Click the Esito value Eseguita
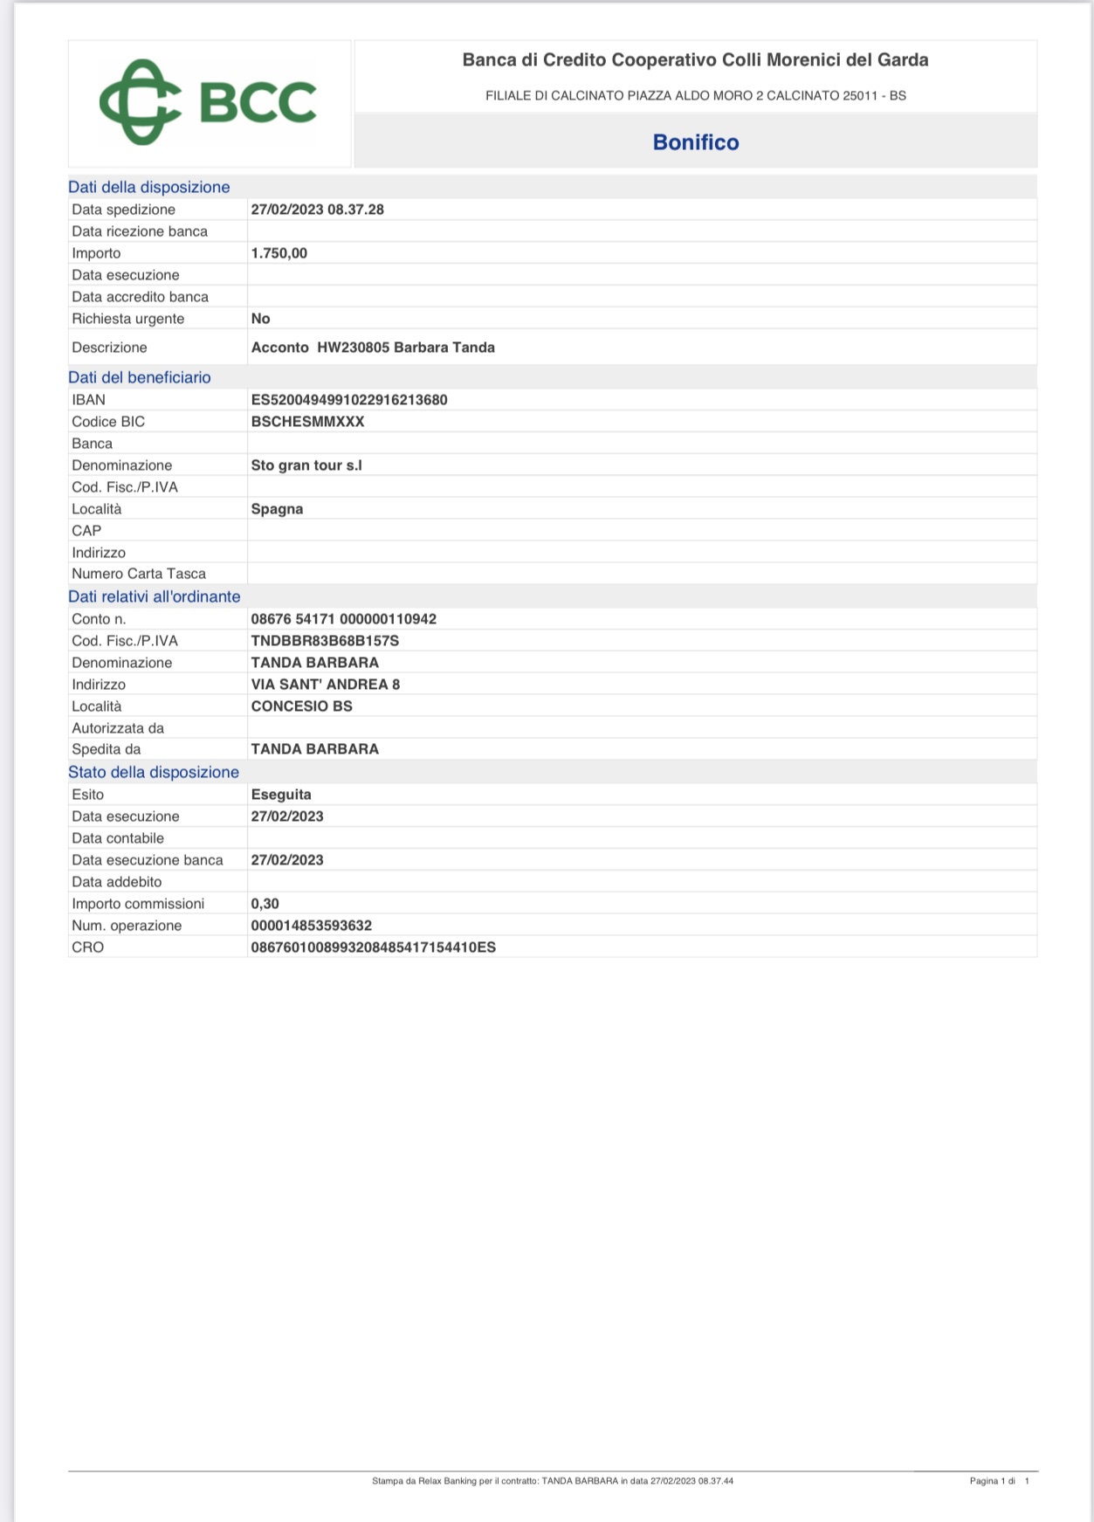The width and height of the screenshot is (1094, 1522). [281, 795]
